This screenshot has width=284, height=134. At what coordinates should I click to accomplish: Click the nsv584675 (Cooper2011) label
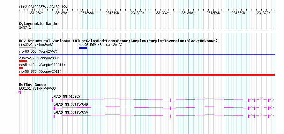point(40,72)
